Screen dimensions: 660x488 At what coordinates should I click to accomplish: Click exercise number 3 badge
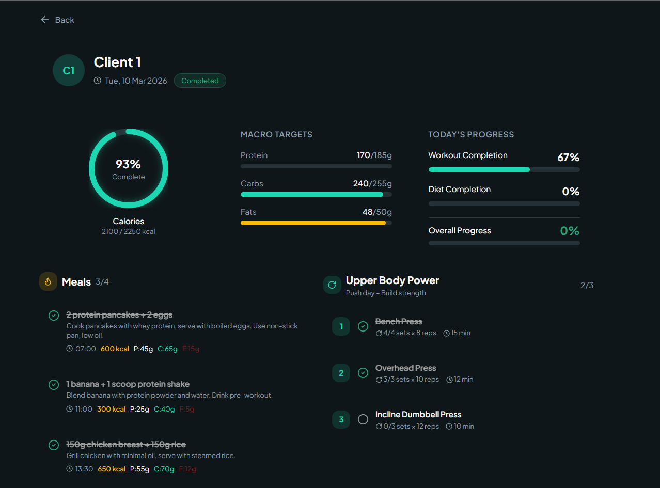click(341, 419)
